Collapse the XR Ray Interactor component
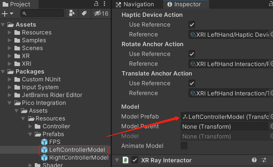 click(x=117, y=160)
